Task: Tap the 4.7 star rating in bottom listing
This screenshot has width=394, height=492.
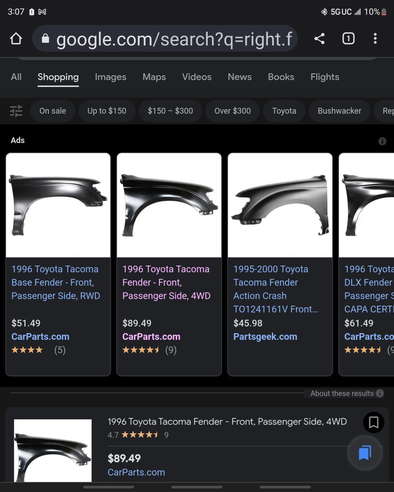Action: click(x=133, y=435)
